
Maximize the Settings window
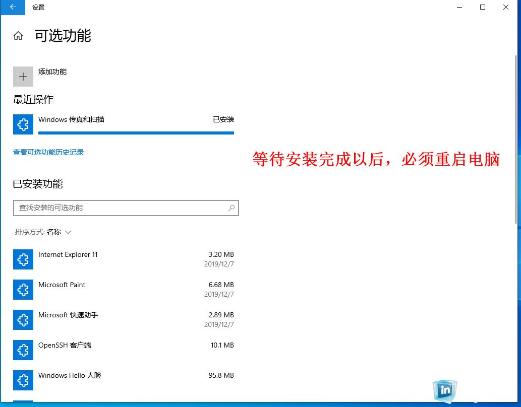tap(483, 7)
